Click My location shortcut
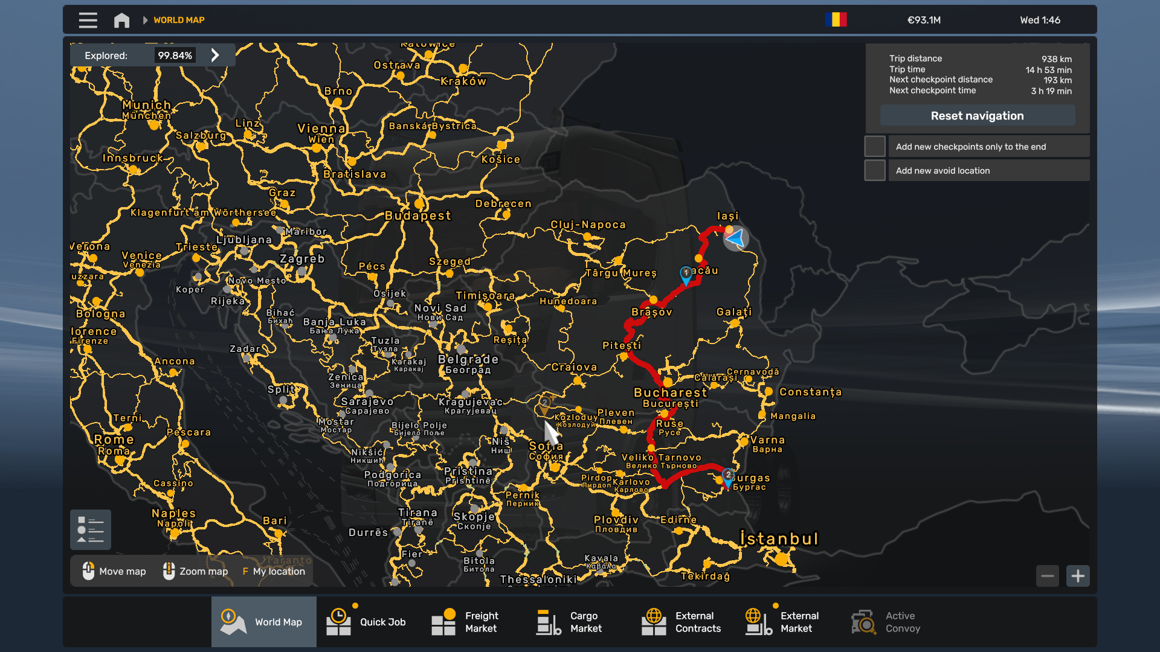1160x652 pixels. click(274, 571)
